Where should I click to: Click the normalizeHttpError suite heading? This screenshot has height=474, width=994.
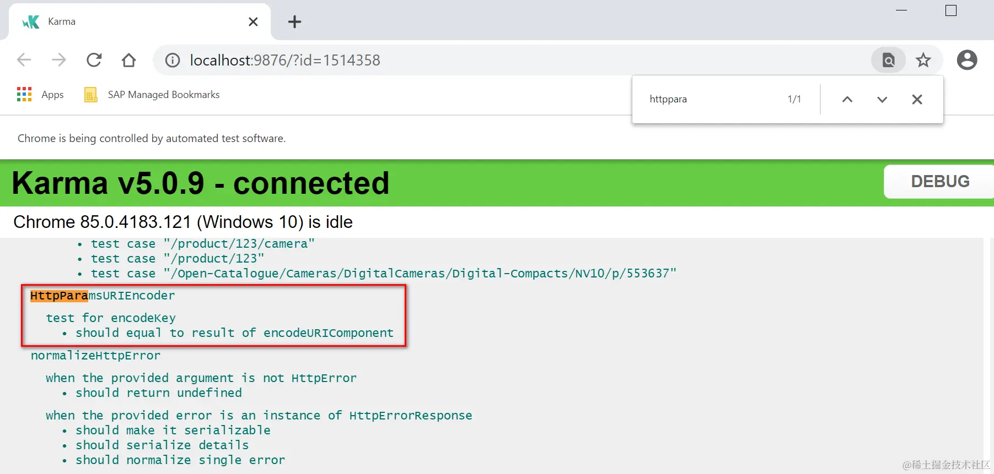coord(95,356)
